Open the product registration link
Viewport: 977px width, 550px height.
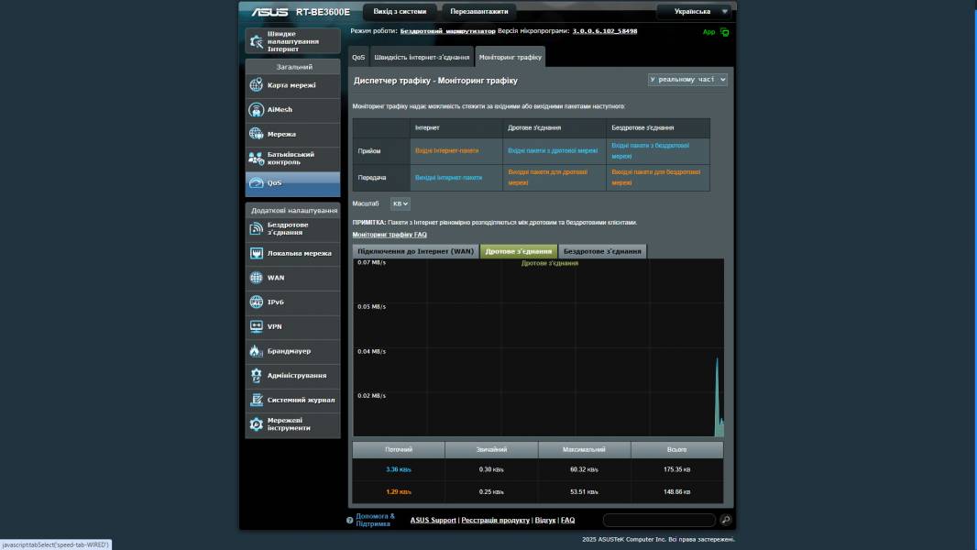tap(495, 520)
